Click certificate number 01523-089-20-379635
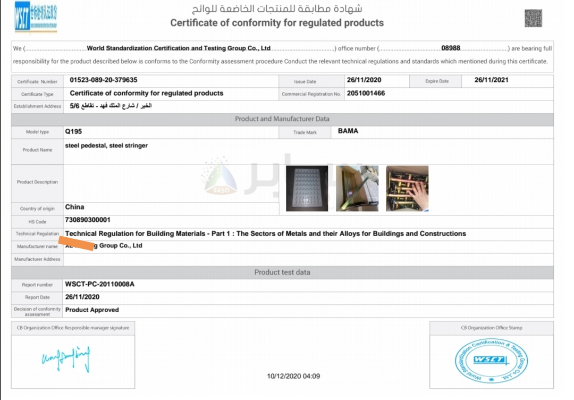 (104, 80)
